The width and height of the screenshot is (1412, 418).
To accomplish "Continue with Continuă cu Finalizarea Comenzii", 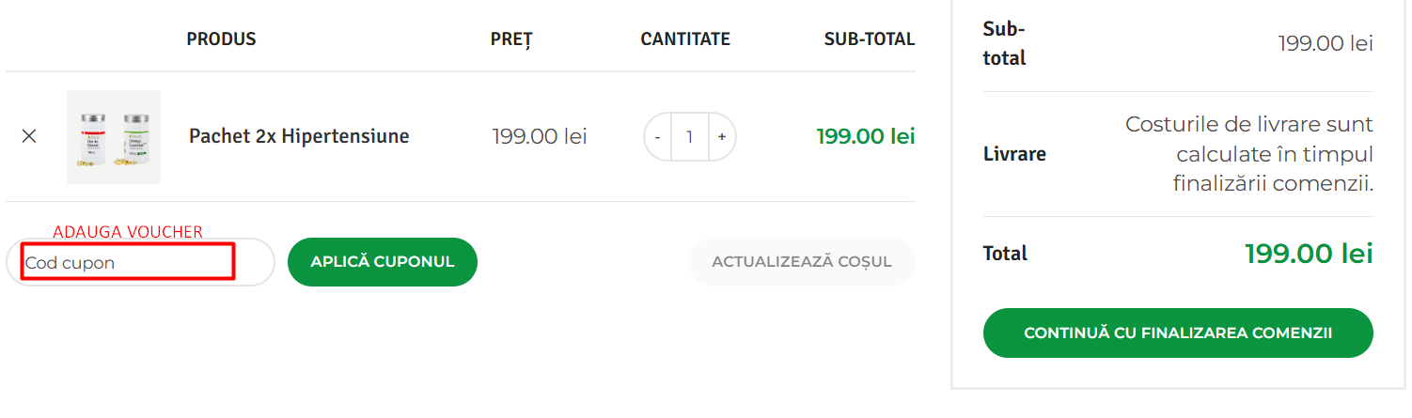I will click(x=1177, y=333).
